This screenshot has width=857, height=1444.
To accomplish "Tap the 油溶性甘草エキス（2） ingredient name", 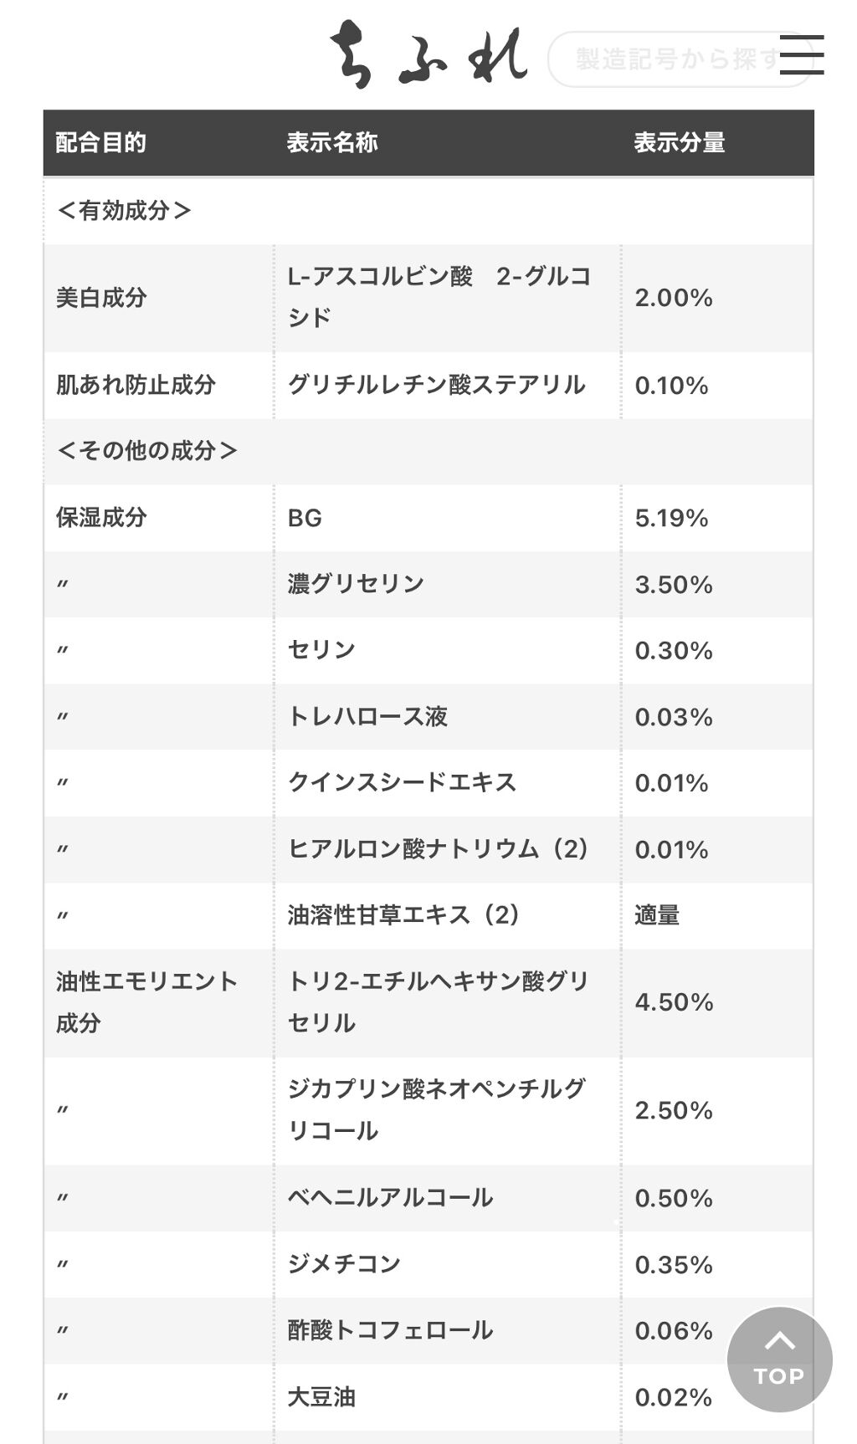I will click(404, 915).
